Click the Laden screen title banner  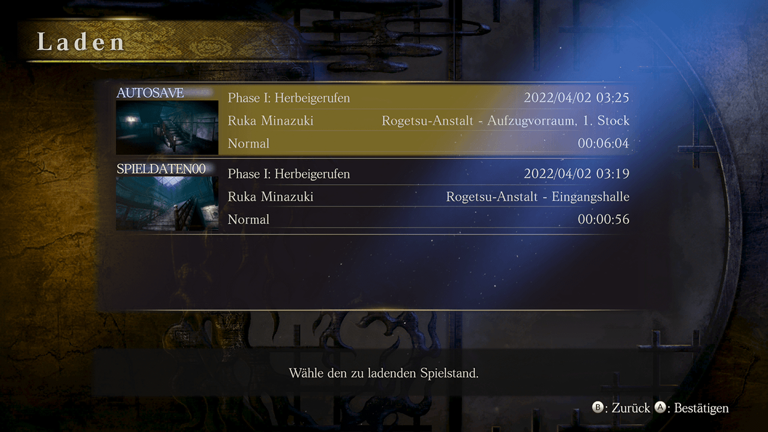tap(82, 42)
